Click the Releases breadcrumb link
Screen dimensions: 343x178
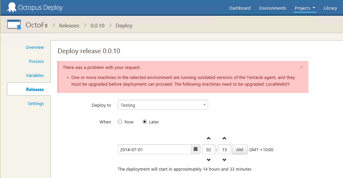pyautogui.click(x=69, y=25)
